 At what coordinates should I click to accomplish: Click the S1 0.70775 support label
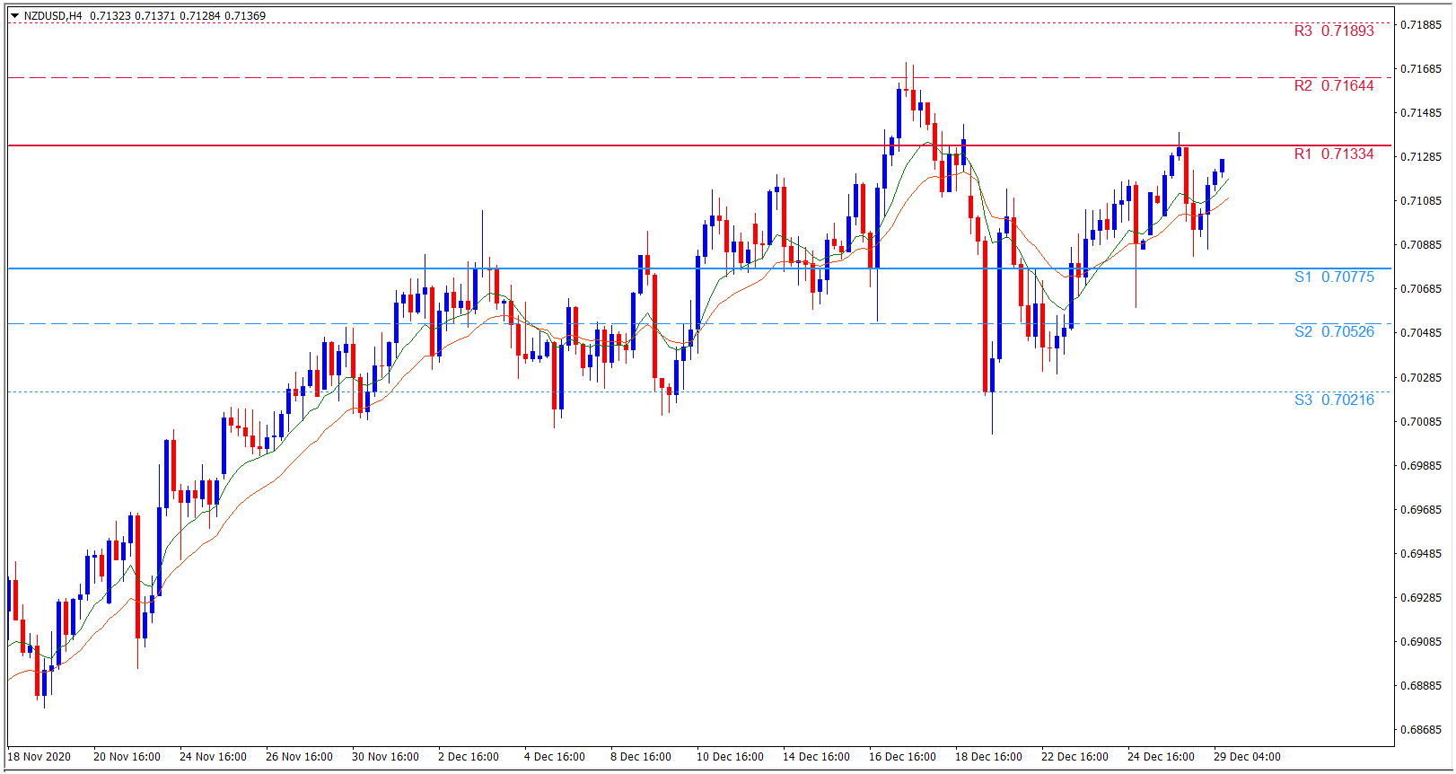pos(1333,277)
